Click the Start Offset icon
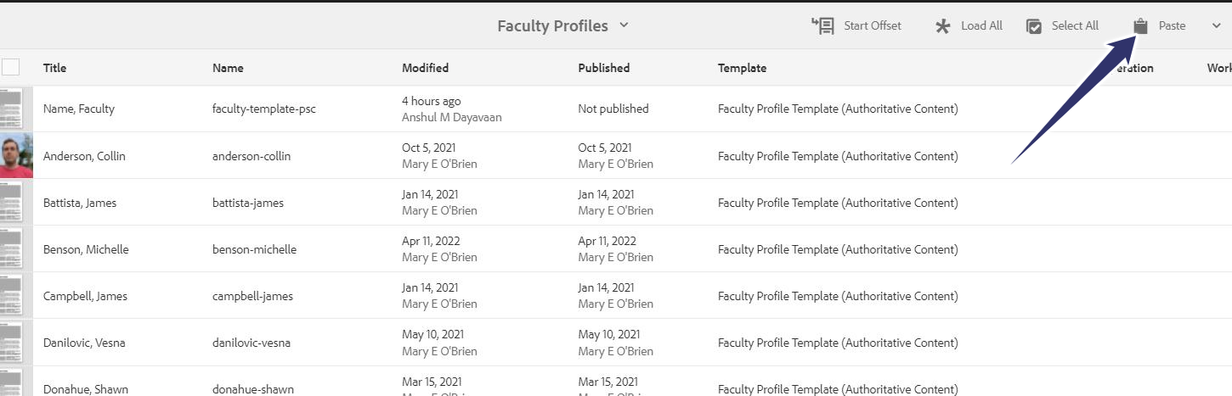 (822, 26)
